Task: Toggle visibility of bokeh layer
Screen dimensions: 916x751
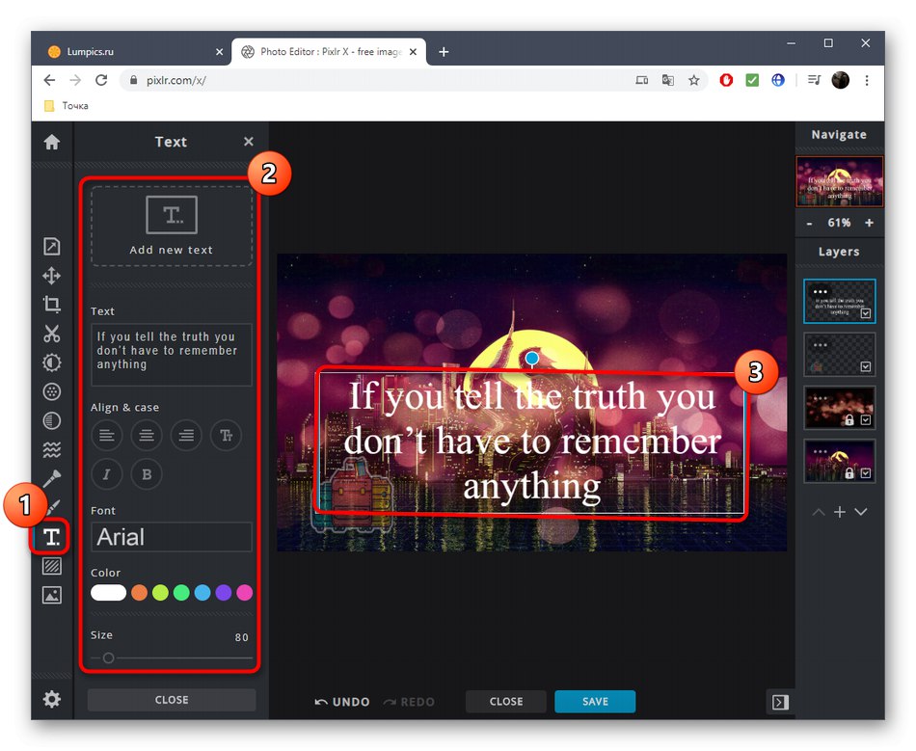Action: [866, 420]
